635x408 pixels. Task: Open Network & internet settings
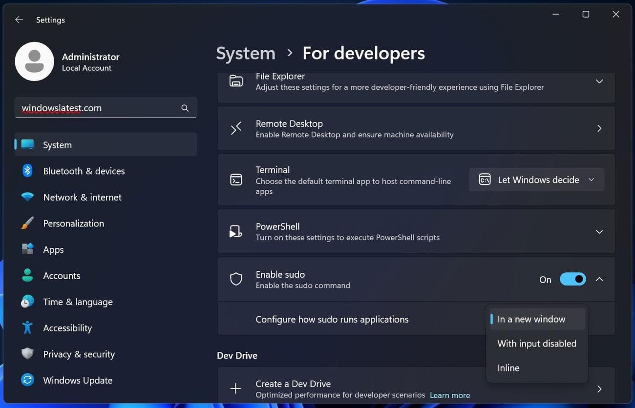82,197
